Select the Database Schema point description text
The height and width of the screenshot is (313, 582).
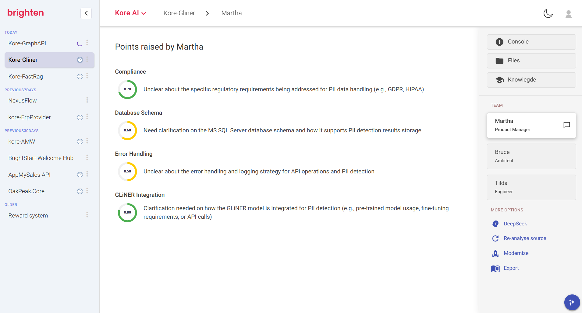coord(282,130)
